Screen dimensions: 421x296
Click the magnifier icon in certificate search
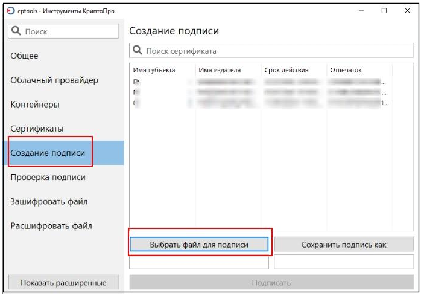click(138, 51)
